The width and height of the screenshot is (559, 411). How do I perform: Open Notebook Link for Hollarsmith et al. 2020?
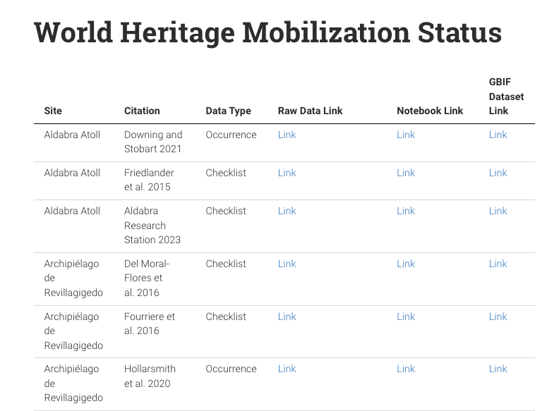click(x=406, y=369)
